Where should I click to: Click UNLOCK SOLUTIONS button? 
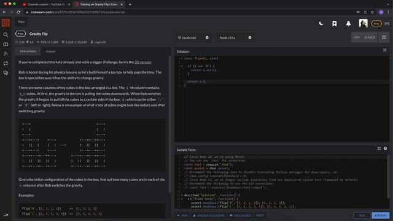coord(209,215)
